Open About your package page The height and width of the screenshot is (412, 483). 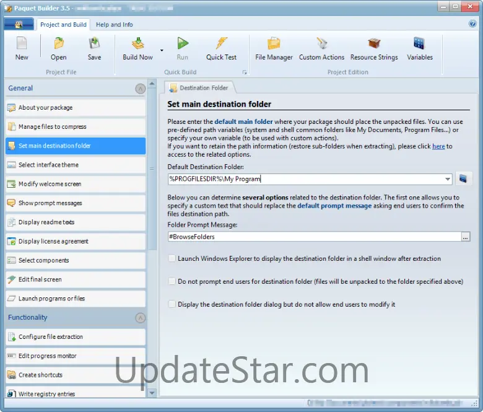click(x=76, y=108)
